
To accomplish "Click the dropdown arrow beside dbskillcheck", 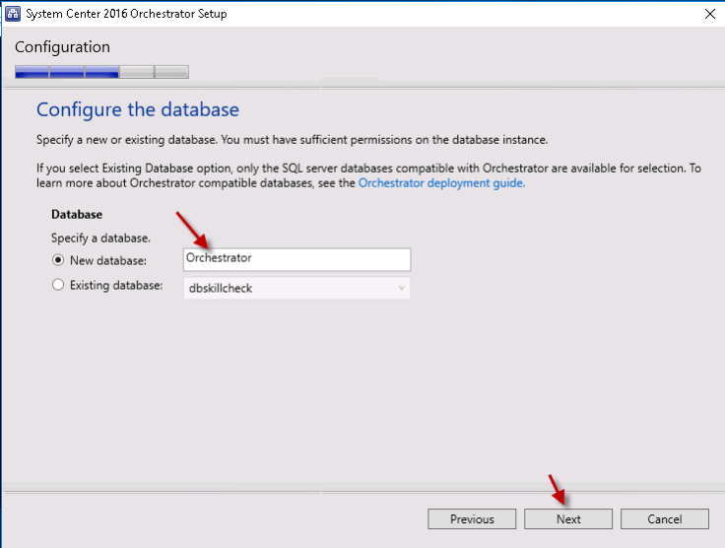I will point(401,288).
